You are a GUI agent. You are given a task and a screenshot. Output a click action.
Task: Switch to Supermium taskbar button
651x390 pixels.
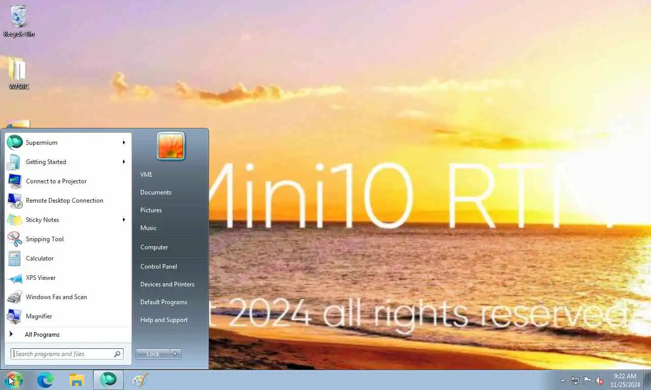tap(108, 380)
